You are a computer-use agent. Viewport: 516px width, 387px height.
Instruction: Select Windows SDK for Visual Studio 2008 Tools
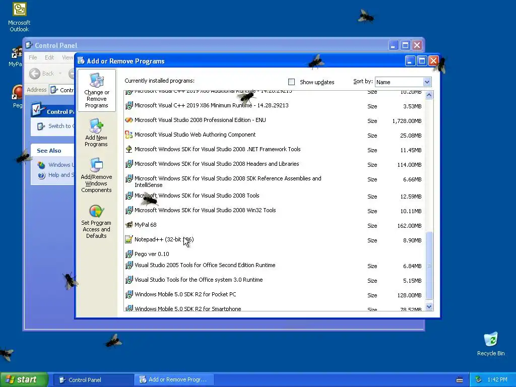coord(197,196)
